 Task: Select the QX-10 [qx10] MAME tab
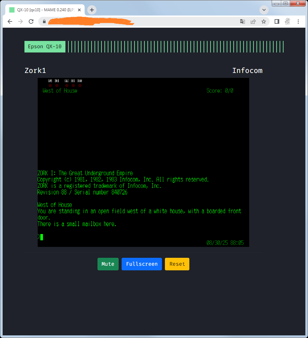pyautogui.click(x=45, y=10)
